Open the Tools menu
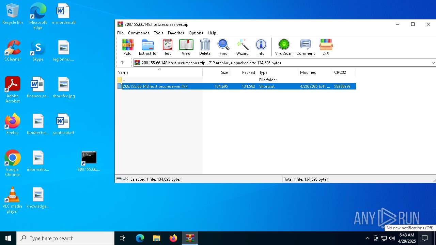 pos(158,33)
